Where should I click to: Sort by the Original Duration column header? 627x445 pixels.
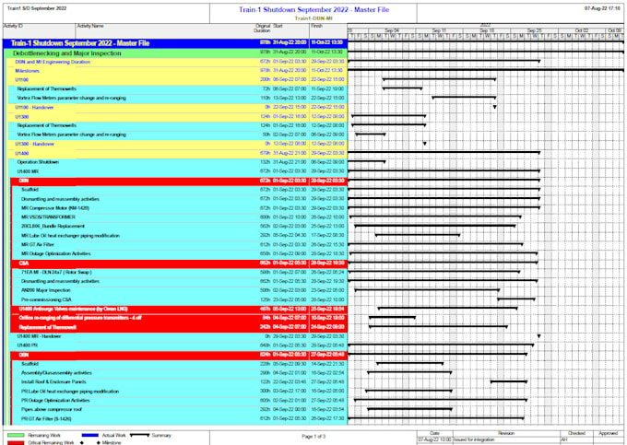[x=263, y=28]
